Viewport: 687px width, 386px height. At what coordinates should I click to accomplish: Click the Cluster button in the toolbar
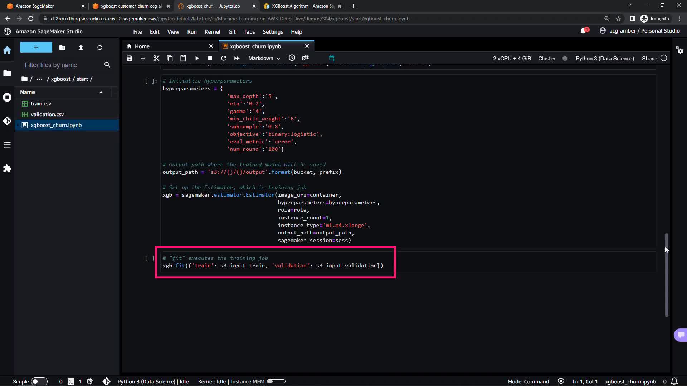(546, 58)
